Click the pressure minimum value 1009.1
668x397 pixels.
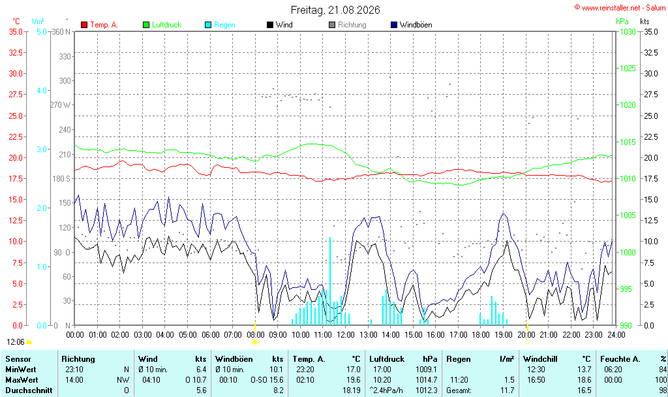click(427, 370)
